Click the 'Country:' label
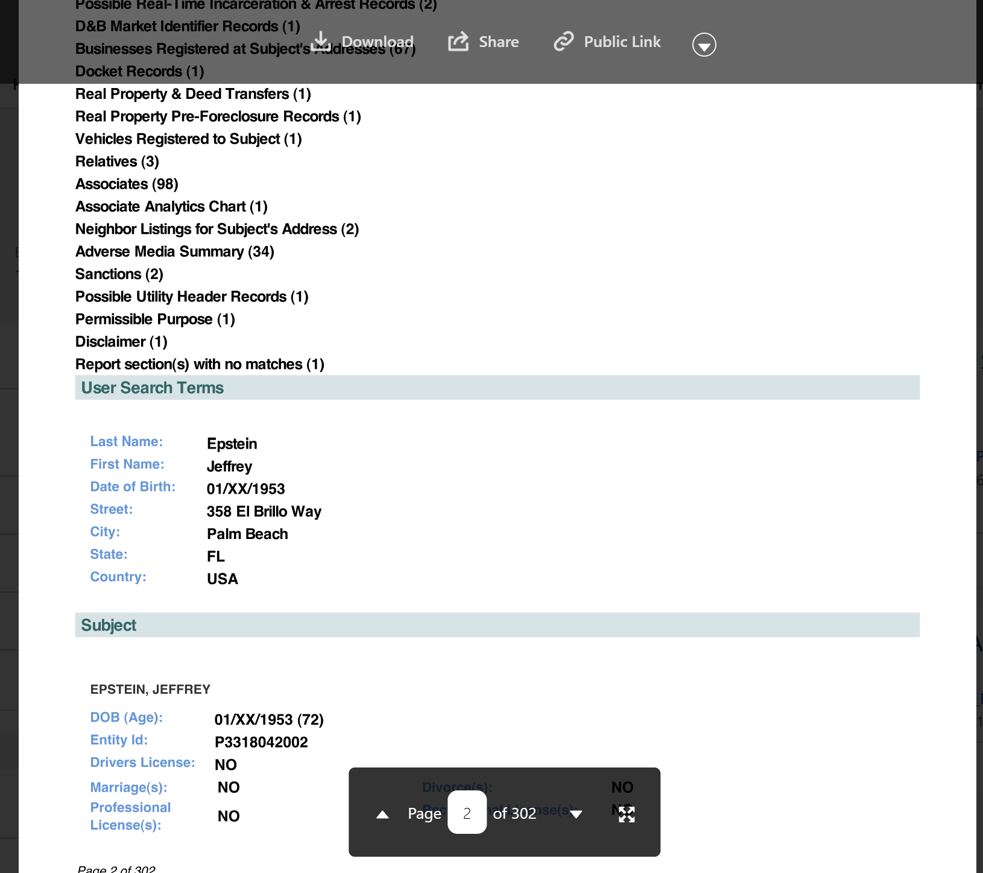The height and width of the screenshot is (873, 983). pyautogui.click(x=118, y=577)
